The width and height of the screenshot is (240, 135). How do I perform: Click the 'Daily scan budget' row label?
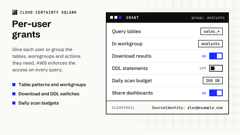[132, 81]
